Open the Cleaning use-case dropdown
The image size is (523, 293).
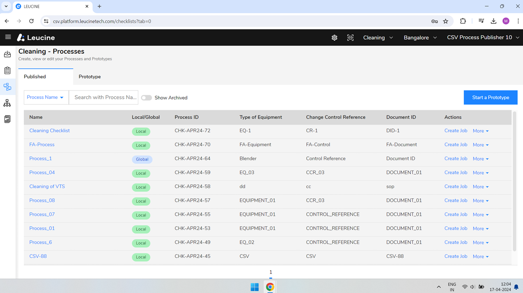(377, 37)
